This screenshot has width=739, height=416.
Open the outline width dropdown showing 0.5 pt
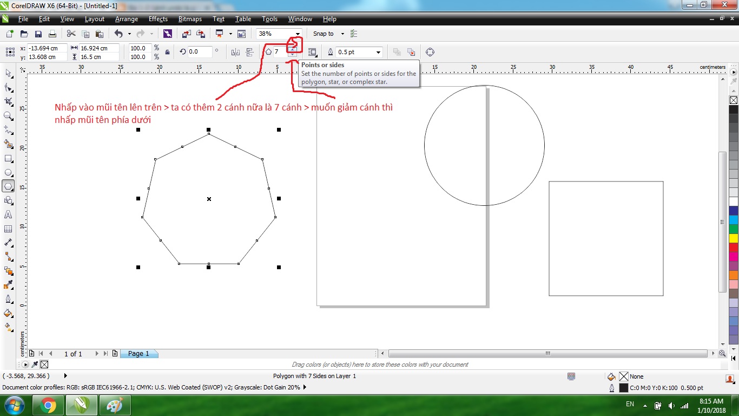tap(379, 52)
